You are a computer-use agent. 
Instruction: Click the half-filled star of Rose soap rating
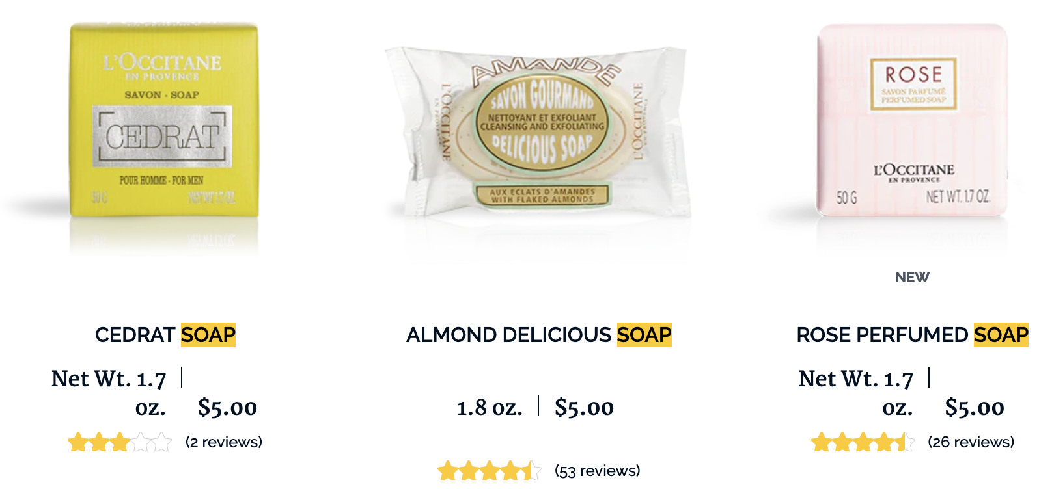[x=905, y=442]
